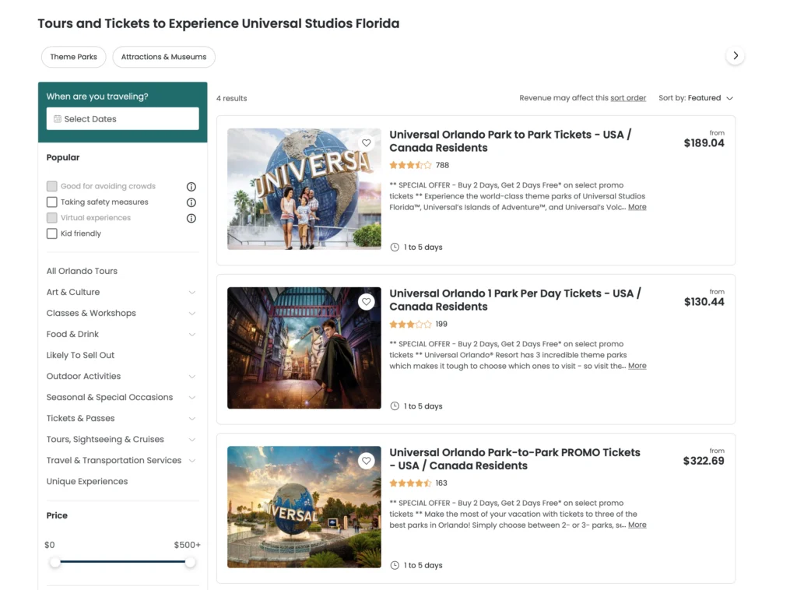Click the minimum price slider handle
Viewport: 797px width, 590px height.
coord(55,562)
